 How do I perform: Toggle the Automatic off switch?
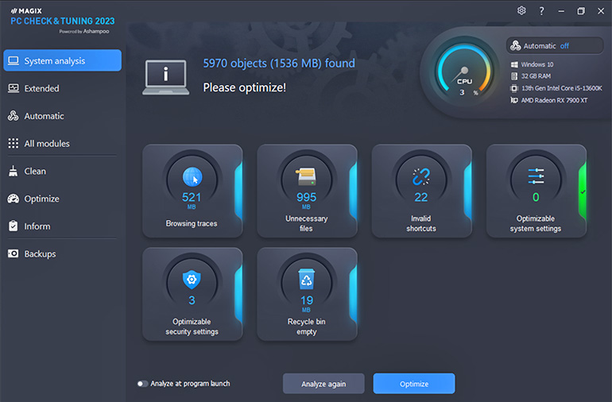pos(555,45)
